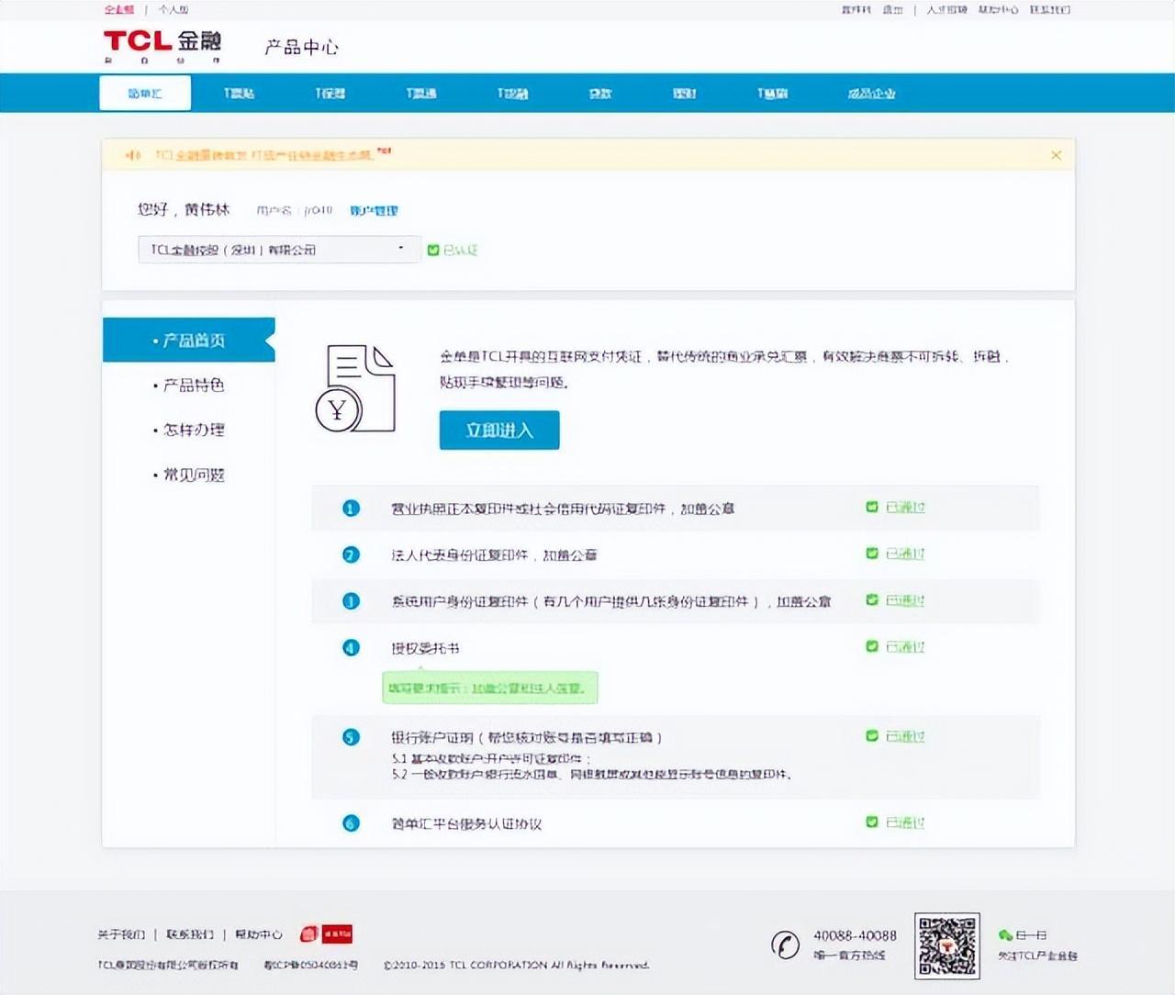Open the 理财 tab in blue nav bar
1175x995 pixels.
(x=685, y=94)
